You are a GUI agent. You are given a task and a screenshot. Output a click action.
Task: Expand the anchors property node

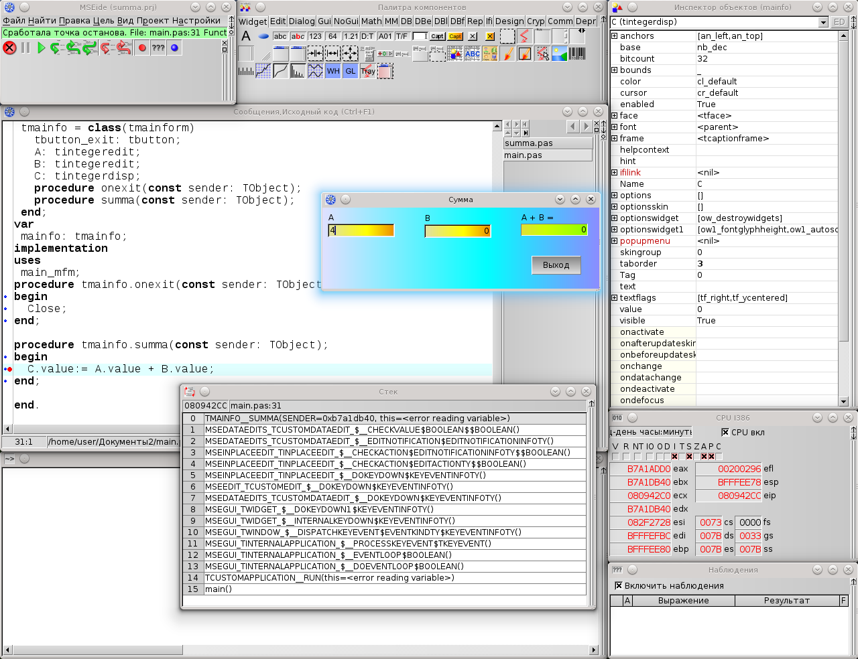tap(615, 36)
